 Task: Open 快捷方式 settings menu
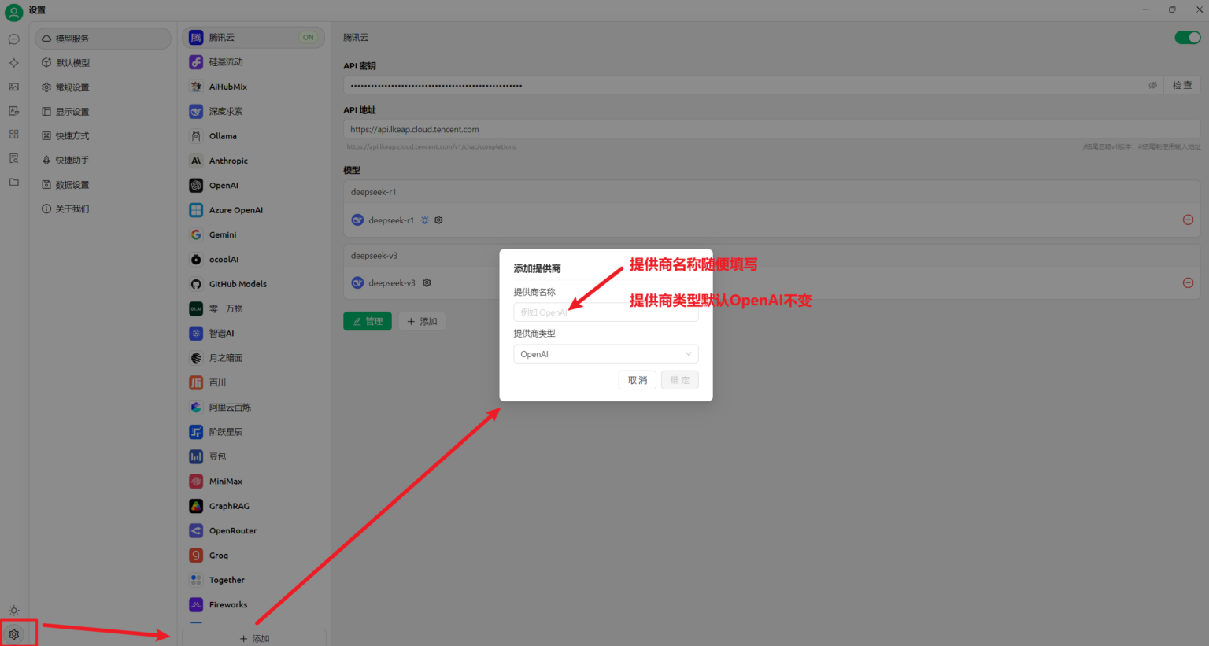click(102, 136)
